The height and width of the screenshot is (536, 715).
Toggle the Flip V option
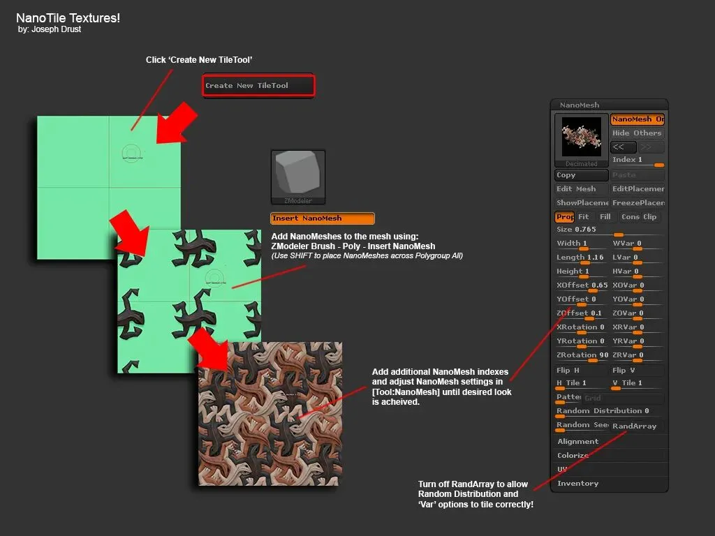click(x=637, y=370)
